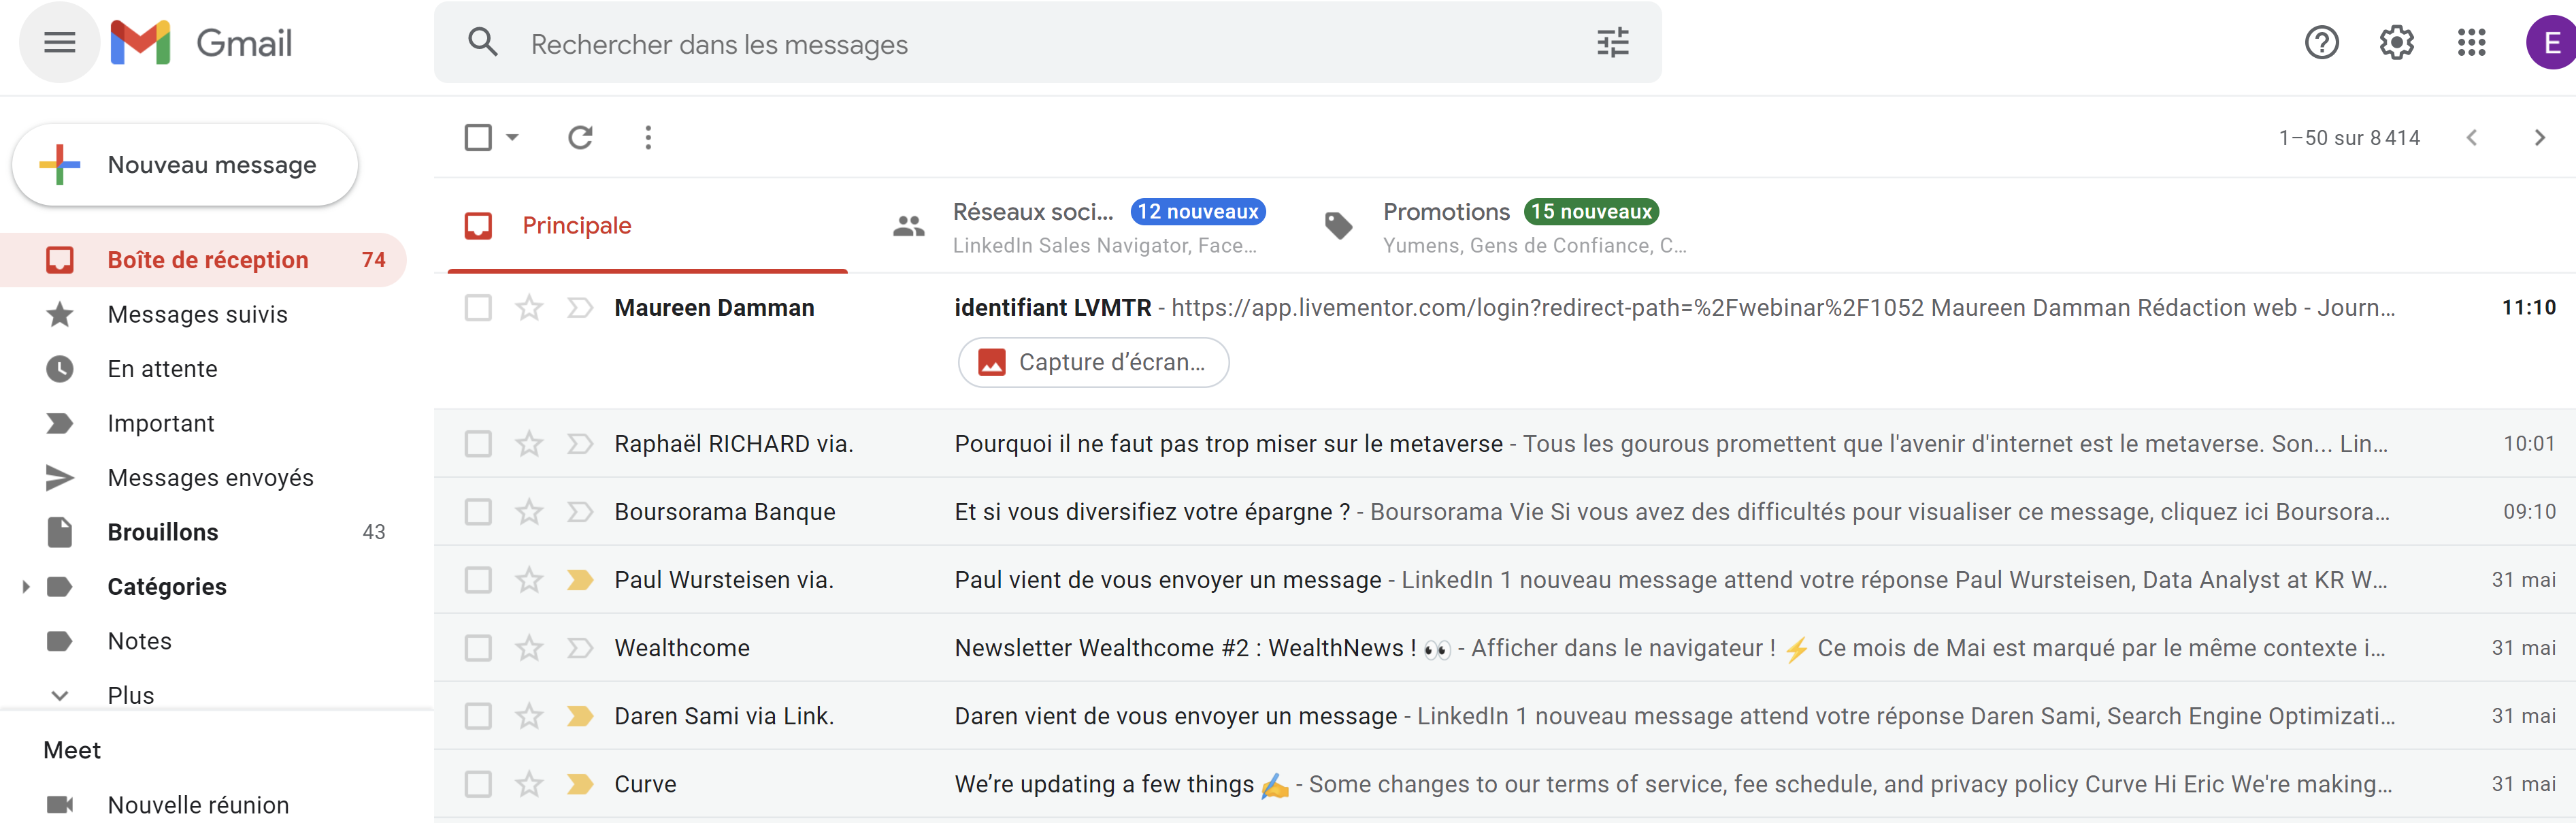Star the Maureen Damman email
The image size is (2576, 823).
click(x=529, y=308)
